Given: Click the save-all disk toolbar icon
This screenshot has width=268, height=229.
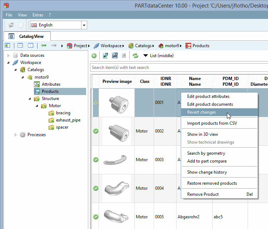Looking at the screenshot, I should click(115, 55).
